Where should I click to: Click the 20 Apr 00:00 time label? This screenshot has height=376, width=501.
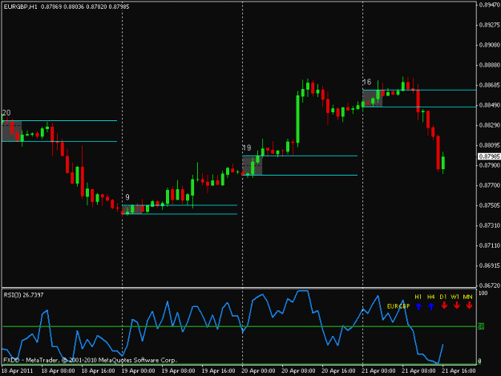click(258, 371)
